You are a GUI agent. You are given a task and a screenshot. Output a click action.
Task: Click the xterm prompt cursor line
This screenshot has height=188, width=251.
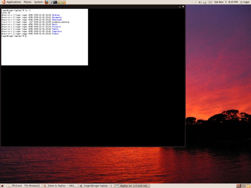14,36
